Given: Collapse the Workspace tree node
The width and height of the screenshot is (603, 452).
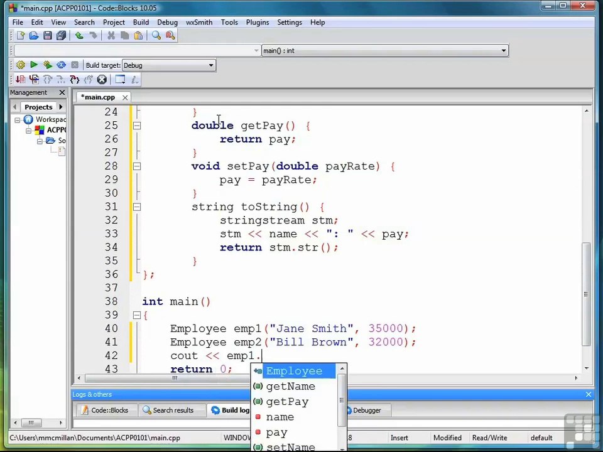Looking at the screenshot, I should (x=18, y=121).
